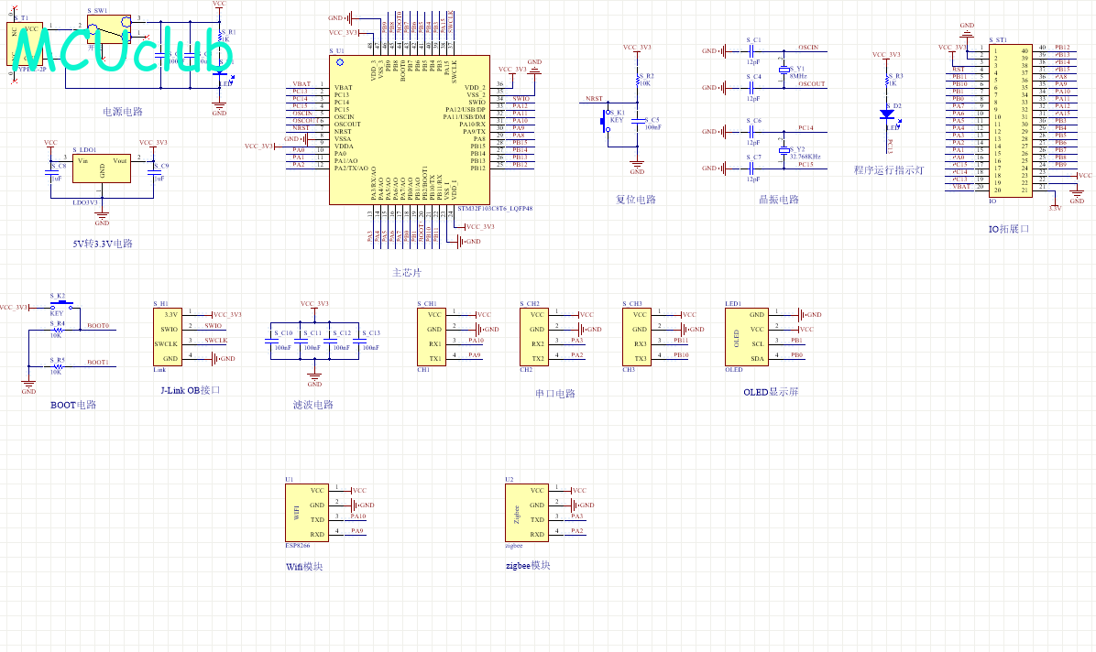Screen dimensions: 1096x652
Task: Select the U2 Zigbee module block
Action: (526, 513)
